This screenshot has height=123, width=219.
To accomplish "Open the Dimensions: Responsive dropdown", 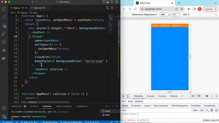I will click(x=144, y=14).
